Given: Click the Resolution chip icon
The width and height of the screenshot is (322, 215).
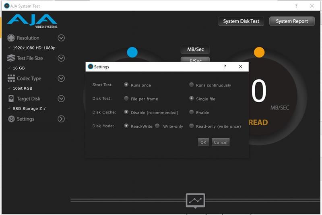Looking at the screenshot, I should pos(11,38).
